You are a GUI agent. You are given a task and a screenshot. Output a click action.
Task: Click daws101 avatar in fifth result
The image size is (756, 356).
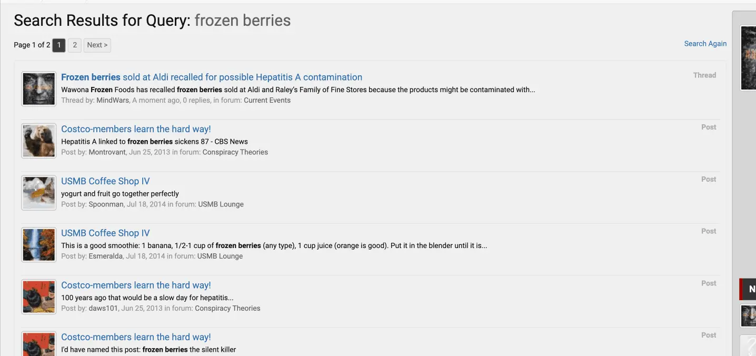coord(39,297)
